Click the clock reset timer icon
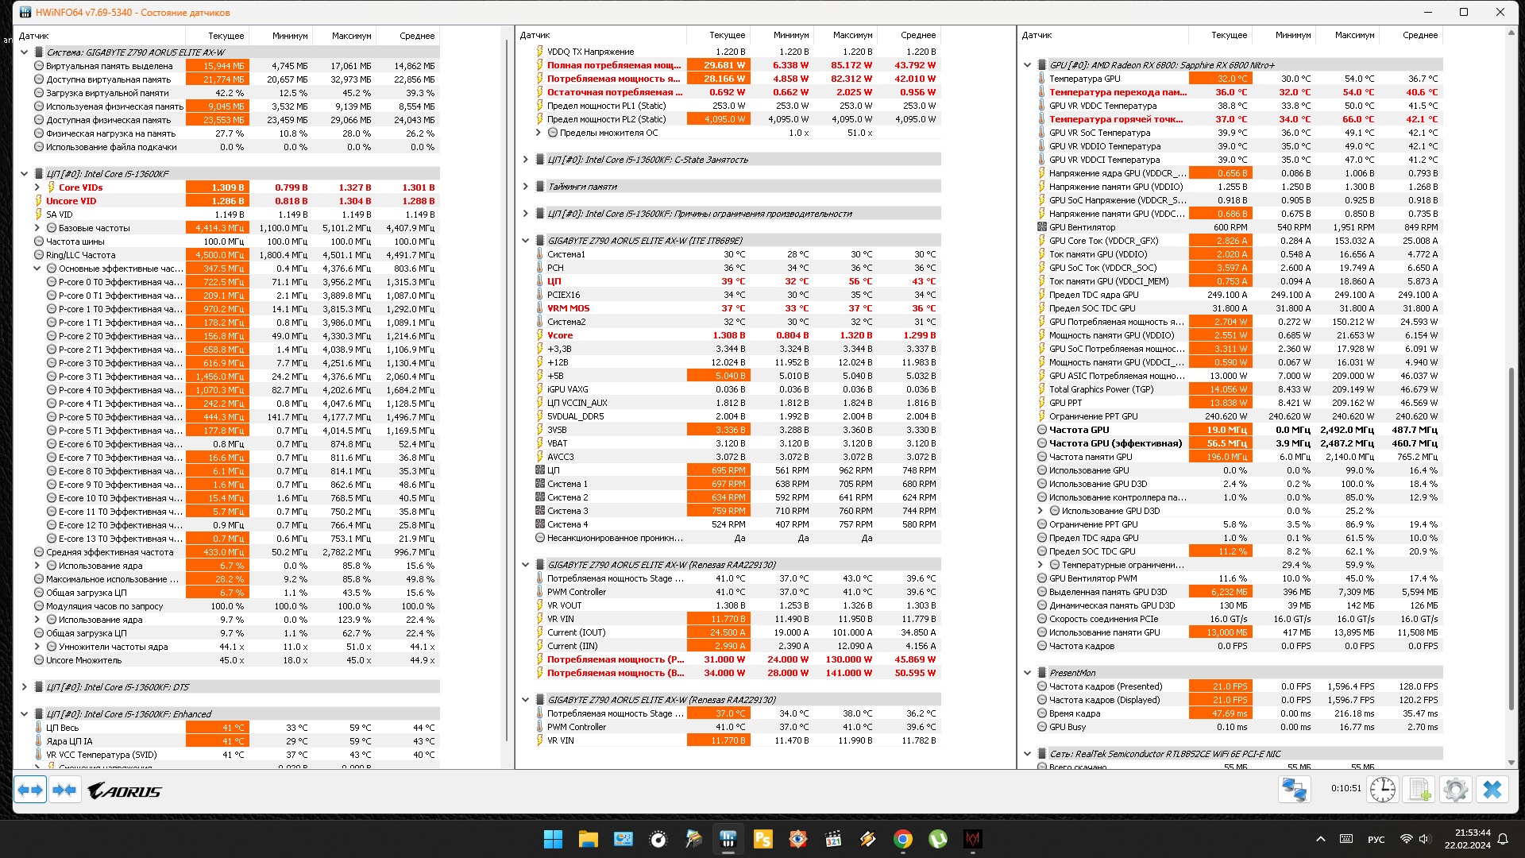Screen dimensions: 1525x858 click(x=1383, y=790)
